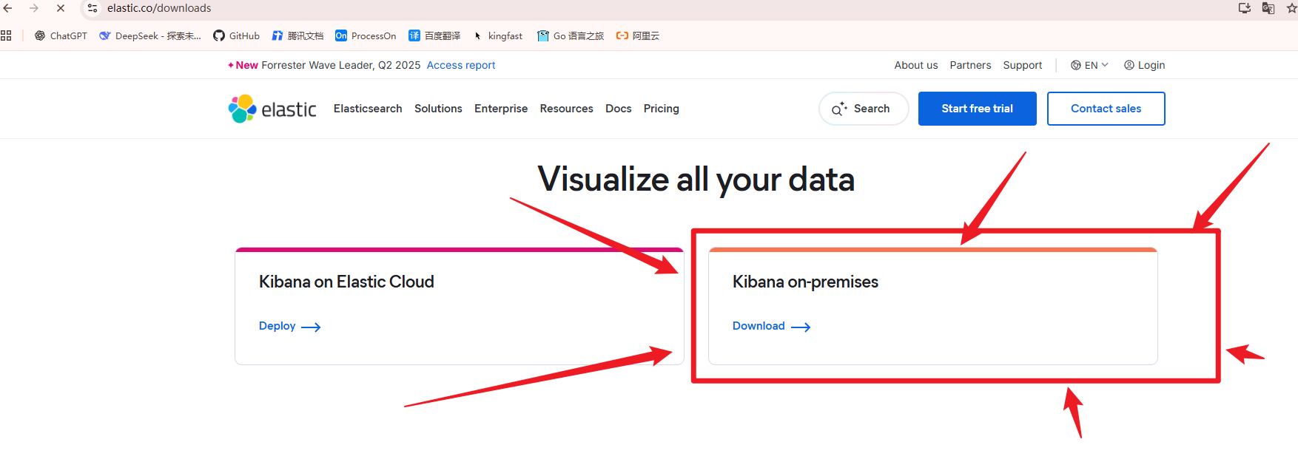The image size is (1298, 459).
Task: Click Download link in Kibana on-premises card
Action: click(772, 326)
